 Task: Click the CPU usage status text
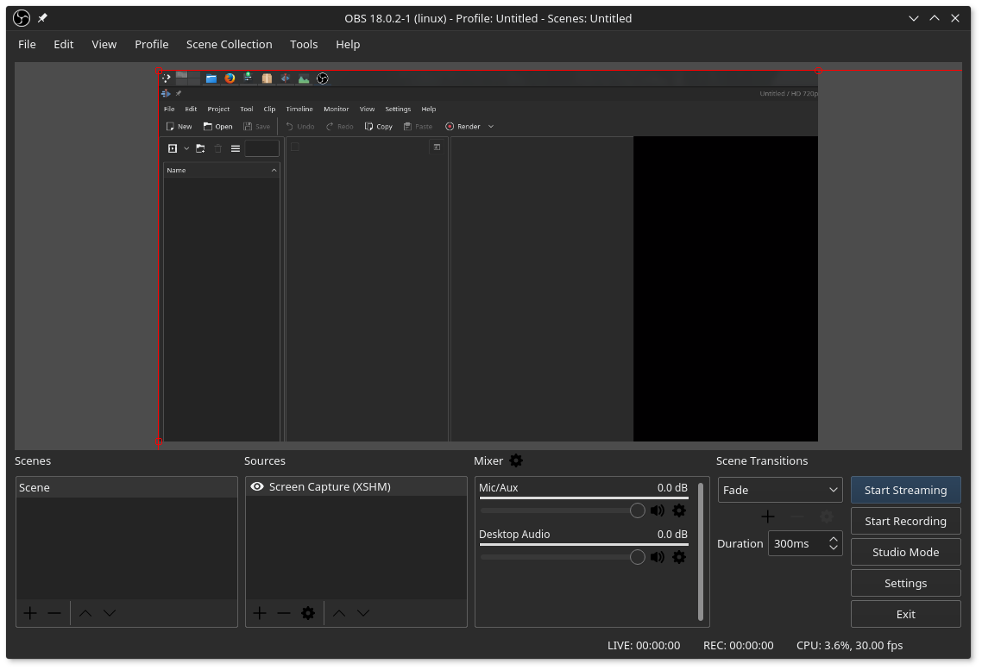point(850,646)
